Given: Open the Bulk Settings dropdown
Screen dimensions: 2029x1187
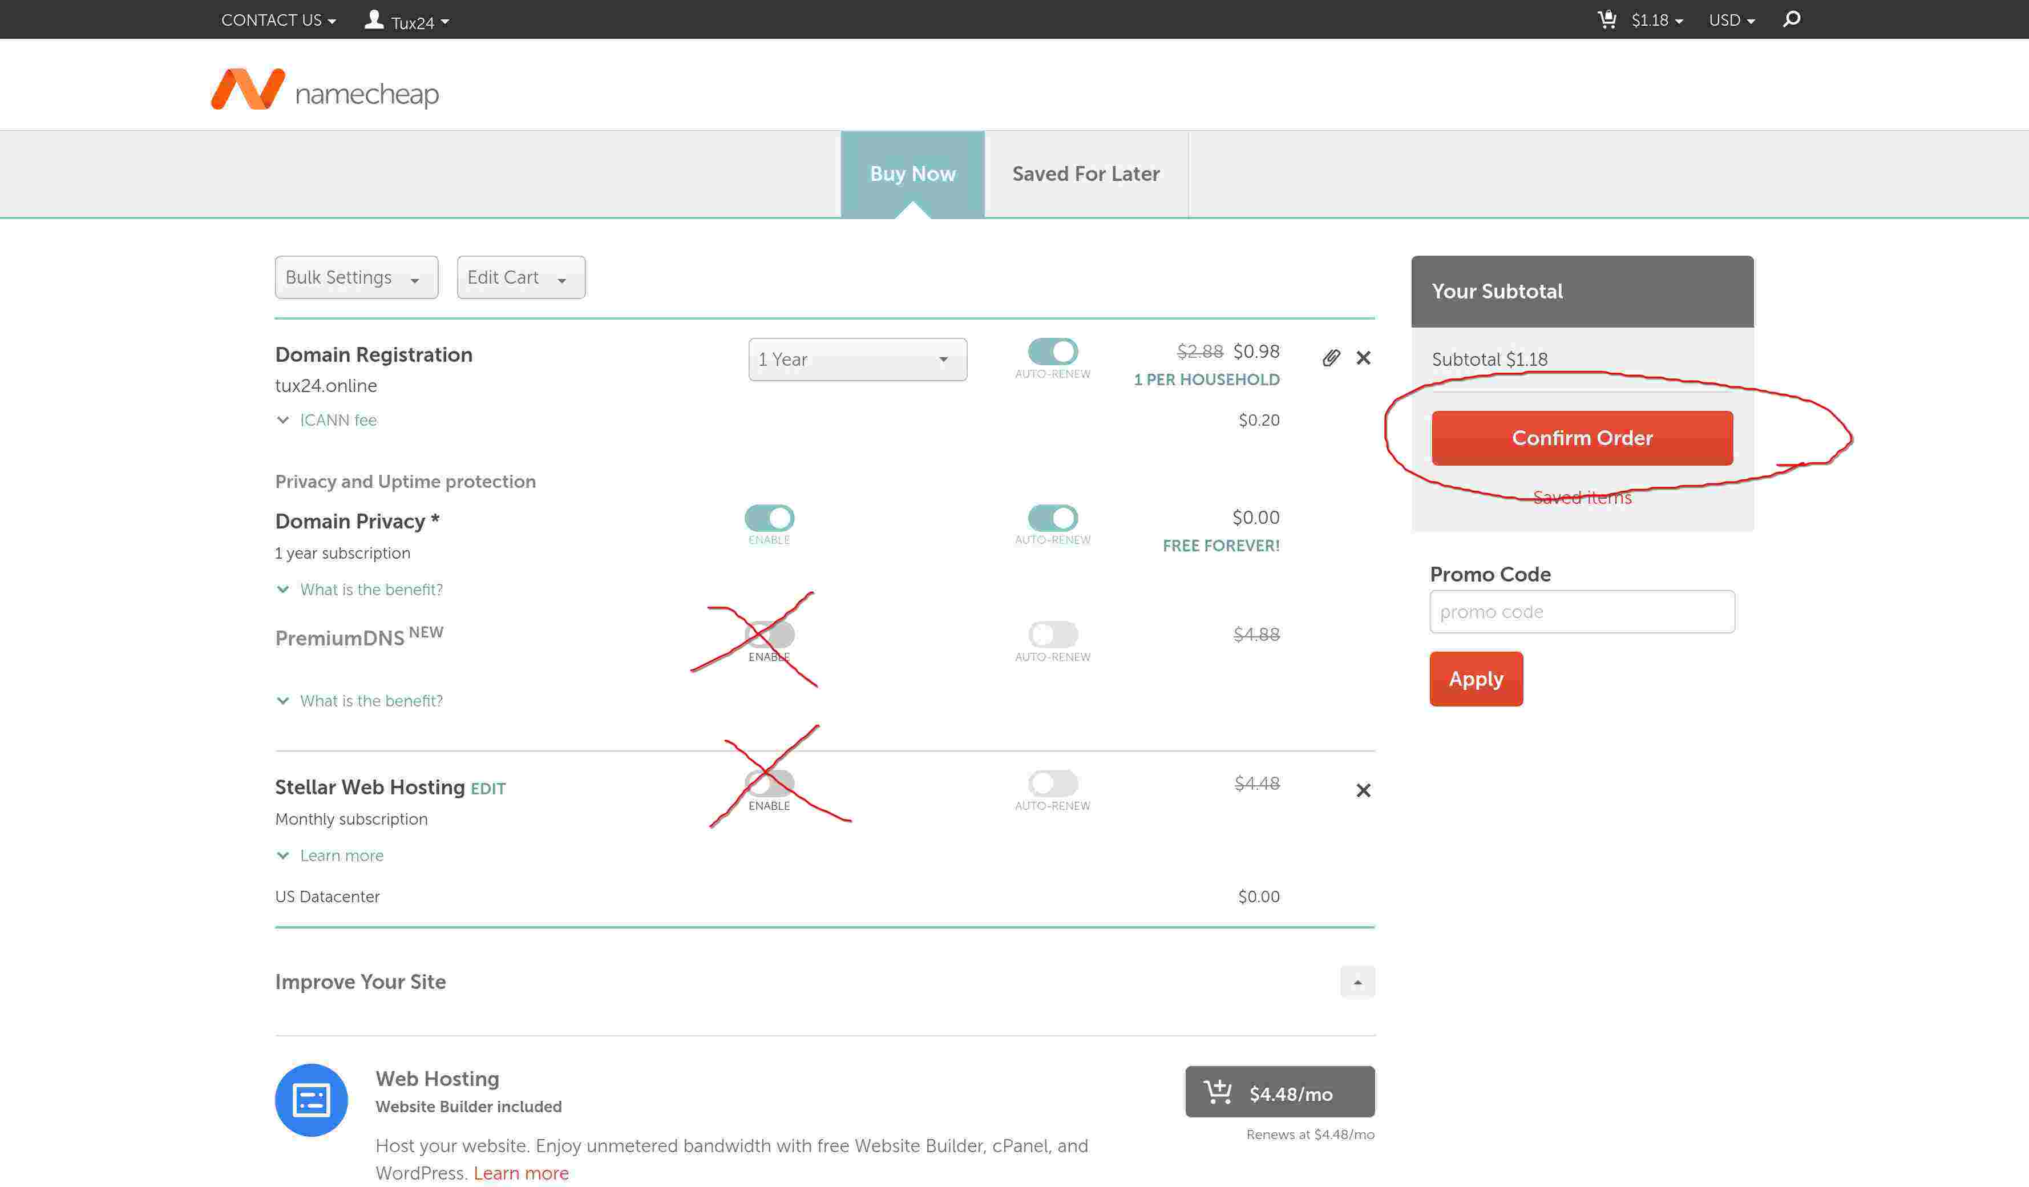Looking at the screenshot, I should click(357, 277).
